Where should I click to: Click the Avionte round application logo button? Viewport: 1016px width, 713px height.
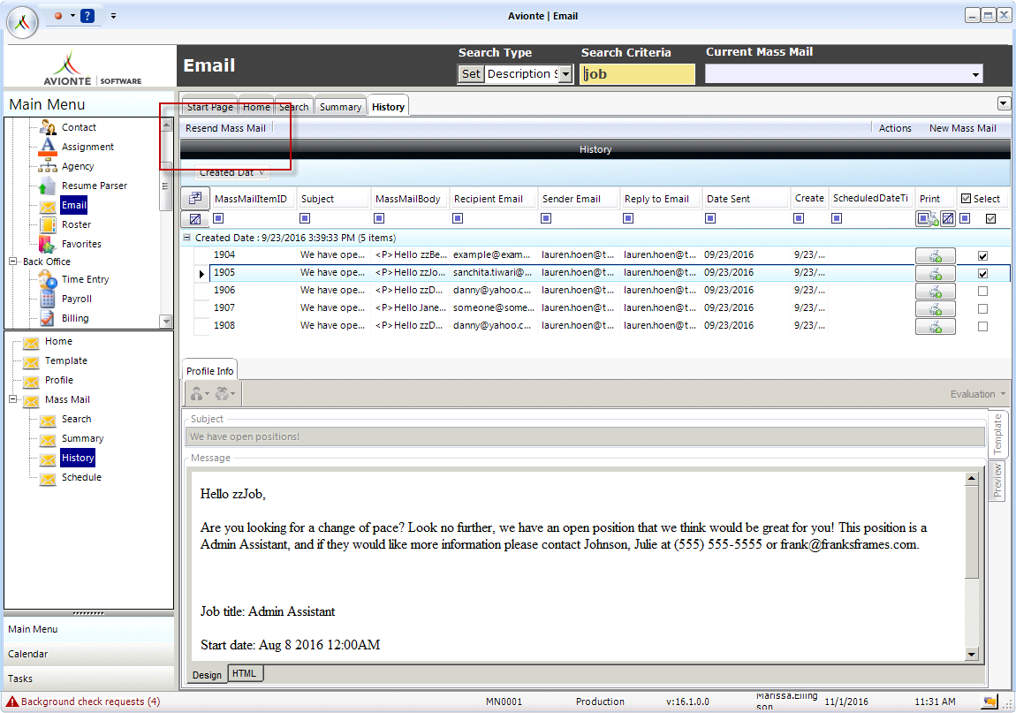[x=23, y=22]
